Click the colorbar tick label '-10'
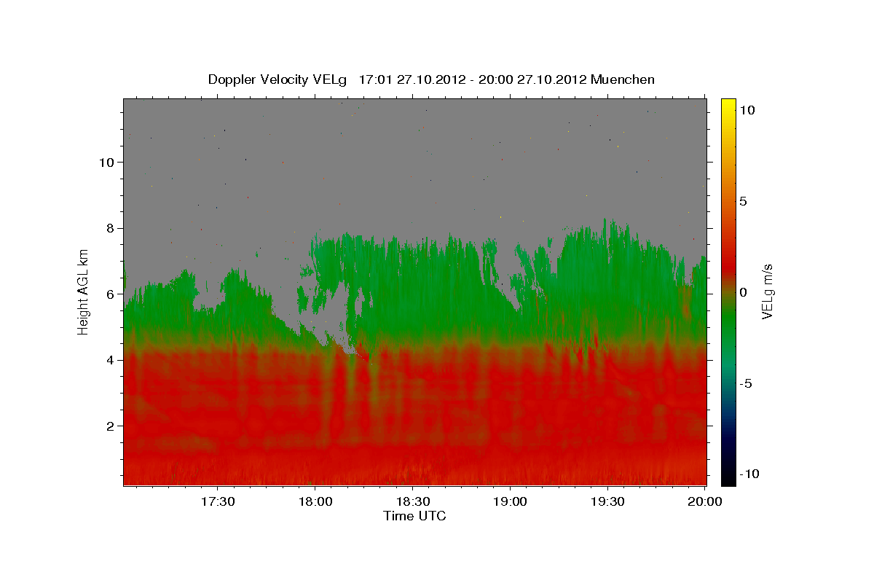874x583 pixels. click(749, 474)
